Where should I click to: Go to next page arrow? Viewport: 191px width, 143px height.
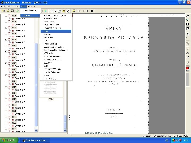[87, 11]
